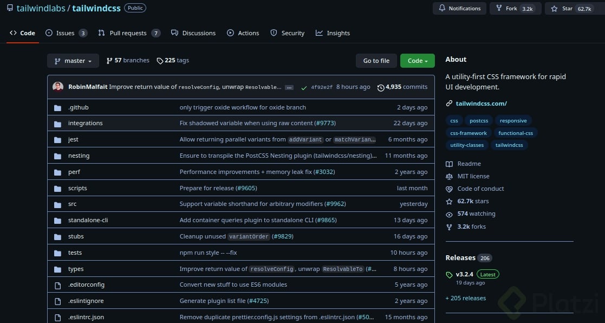Open pull request link #4725

(x=258, y=301)
